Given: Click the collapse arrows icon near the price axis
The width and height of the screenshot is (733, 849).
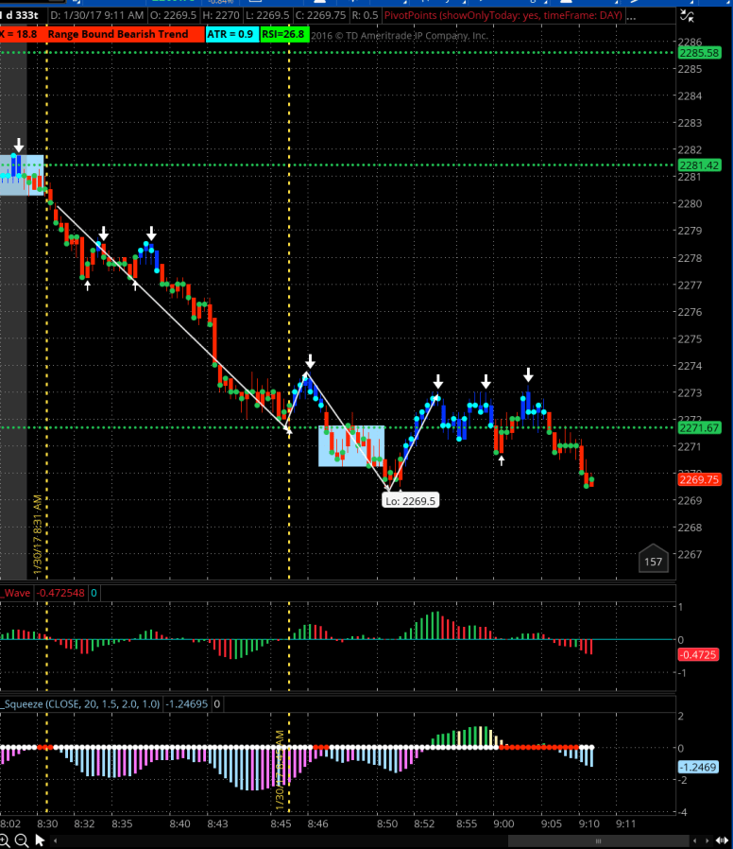Looking at the screenshot, I should click(x=687, y=16).
